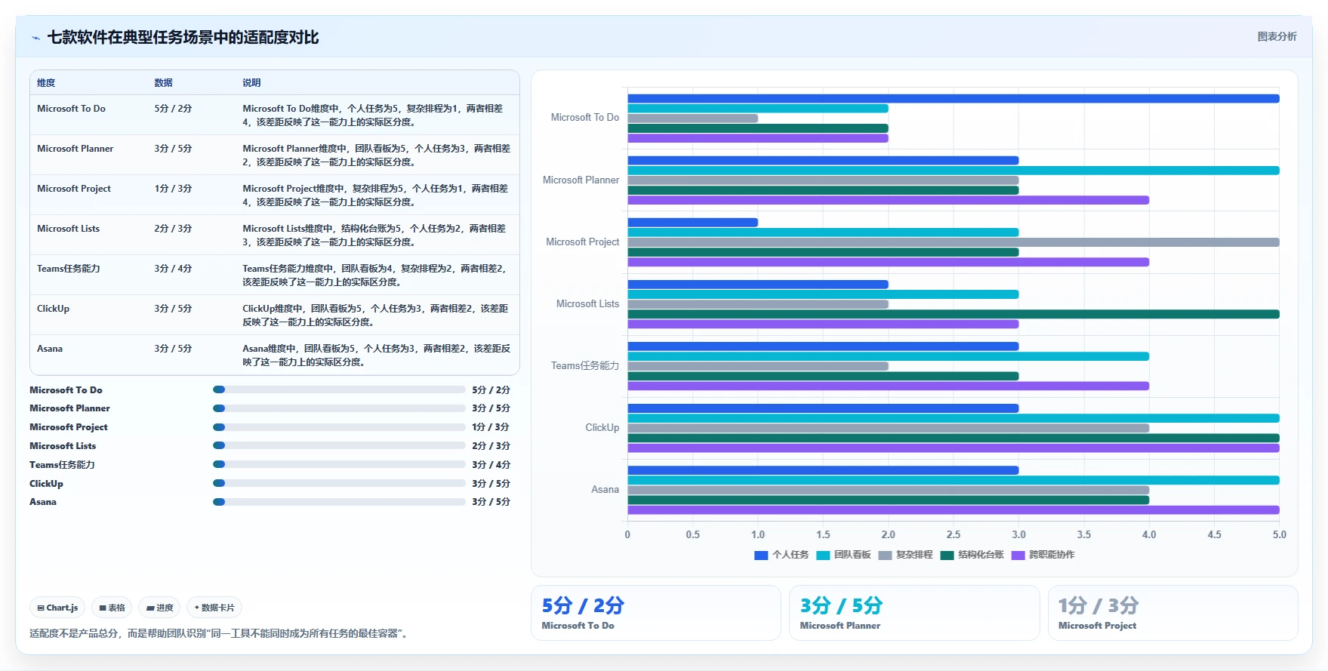Open the Microsoft To Do description text in the table
The height and width of the screenshot is (671, 1328).
click(373, 115)
